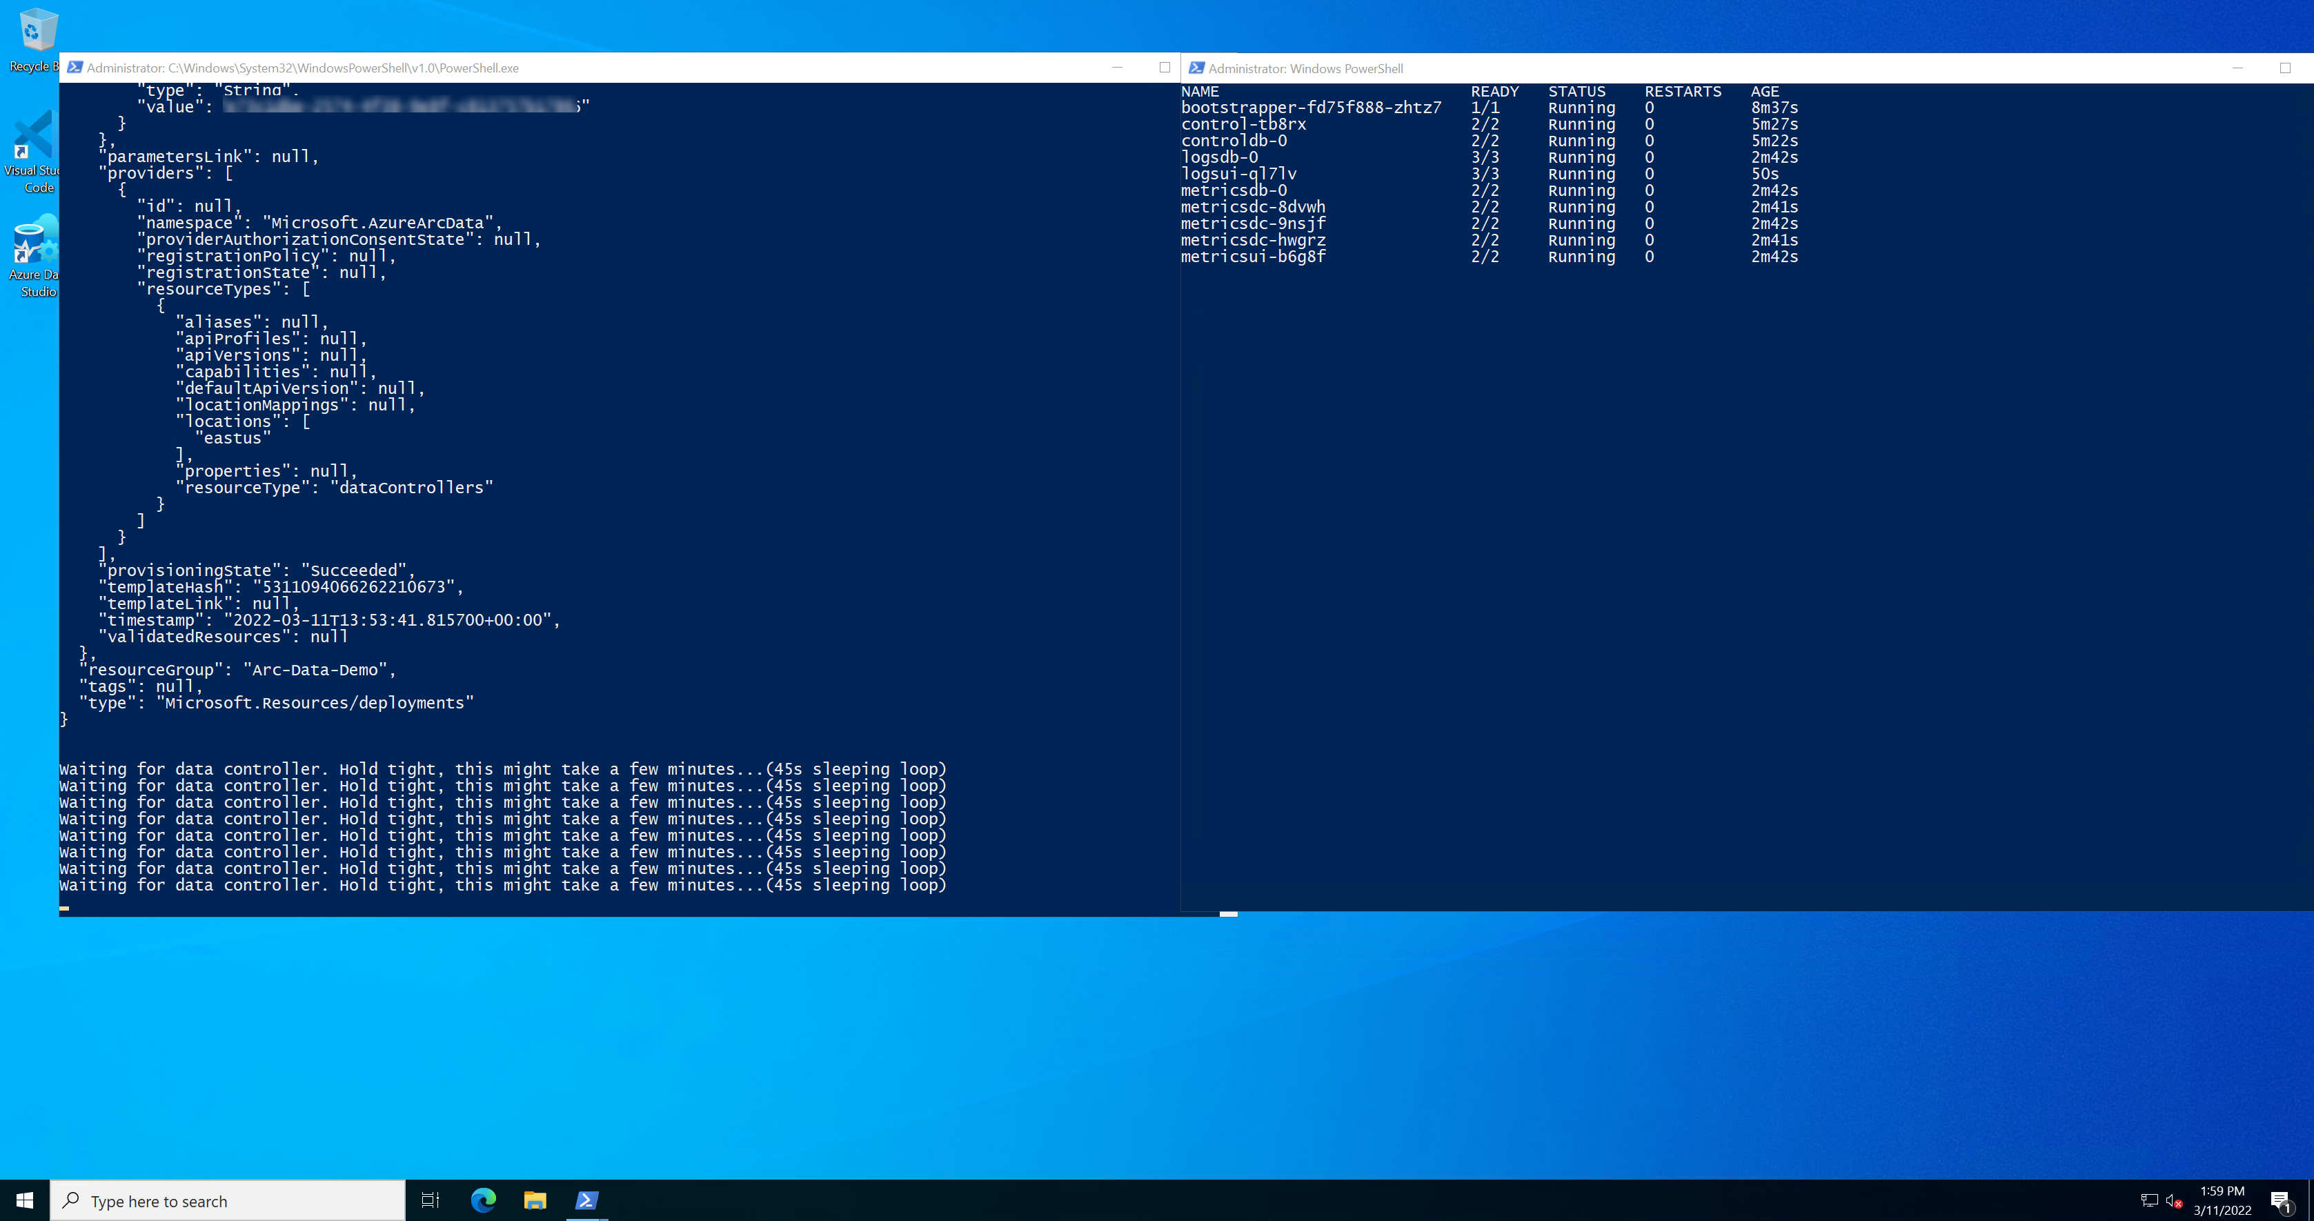Click the controldb-0 pod name
The height and width of the screenshot is (1221, 2314).
1234,141
